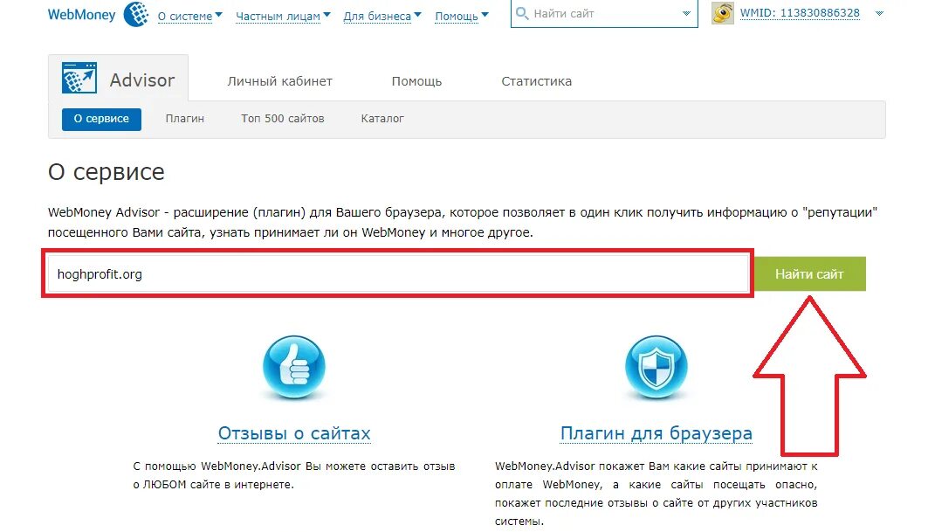Open the Отзывы о сайтах link
928x532 pixels.
click(x=294, y=433)
